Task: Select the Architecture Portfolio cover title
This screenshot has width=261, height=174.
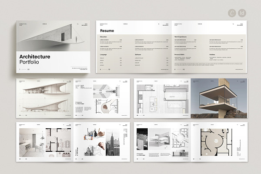Action: click(x=34, y=60)
